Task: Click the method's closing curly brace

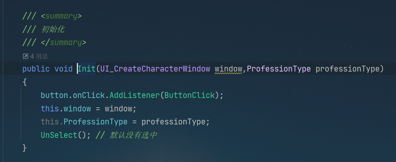Action: pyautogui.click(x=25, y=148)
